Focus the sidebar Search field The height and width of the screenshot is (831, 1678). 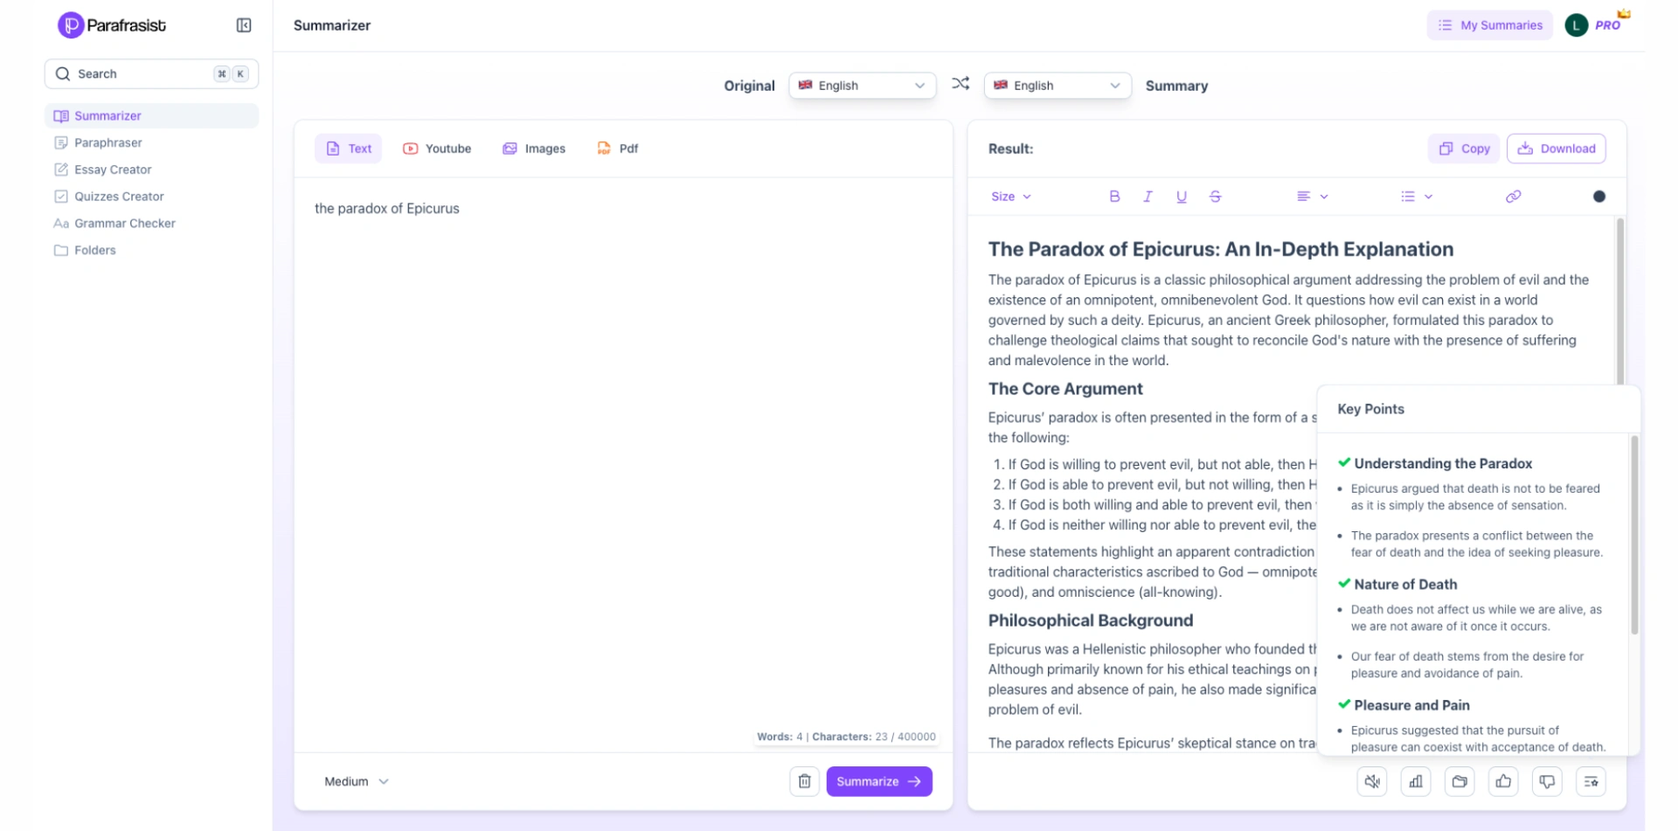(140, 74)
